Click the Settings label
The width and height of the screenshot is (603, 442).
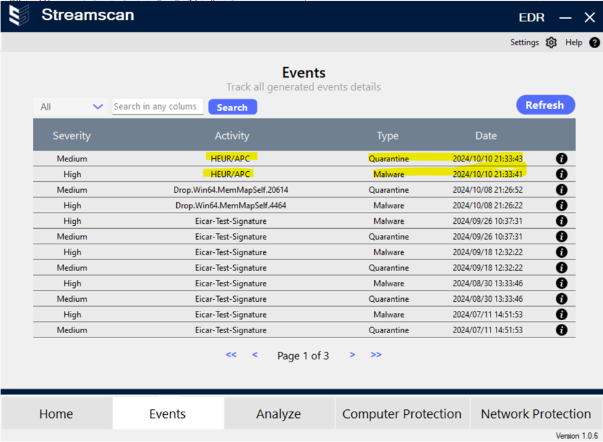[x=524, y=42]
